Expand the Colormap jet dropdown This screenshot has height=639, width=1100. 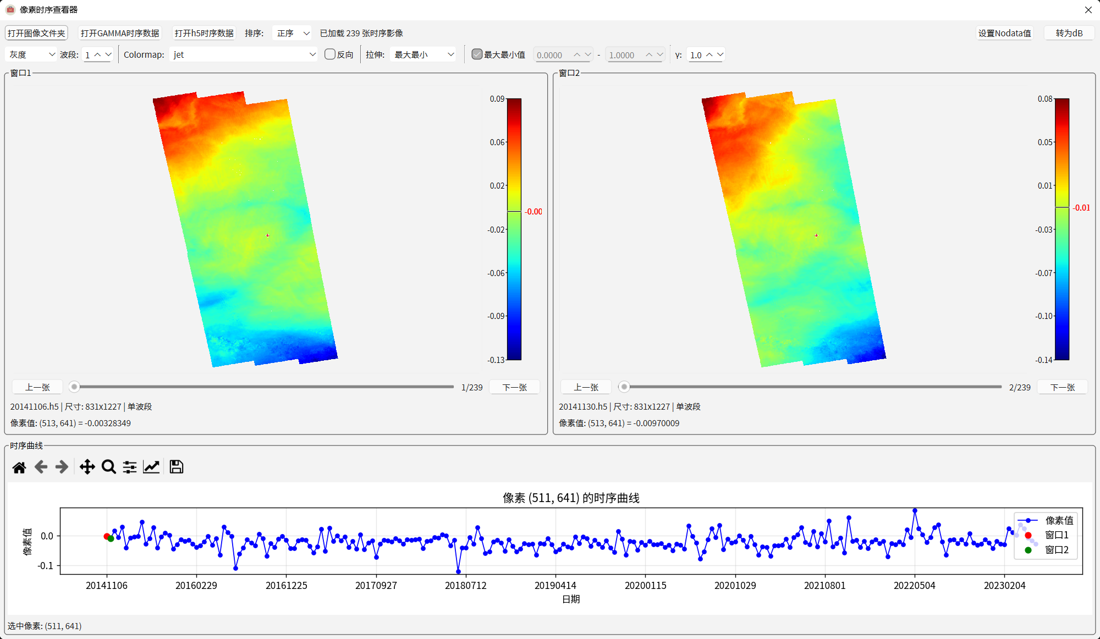(244, 54)
